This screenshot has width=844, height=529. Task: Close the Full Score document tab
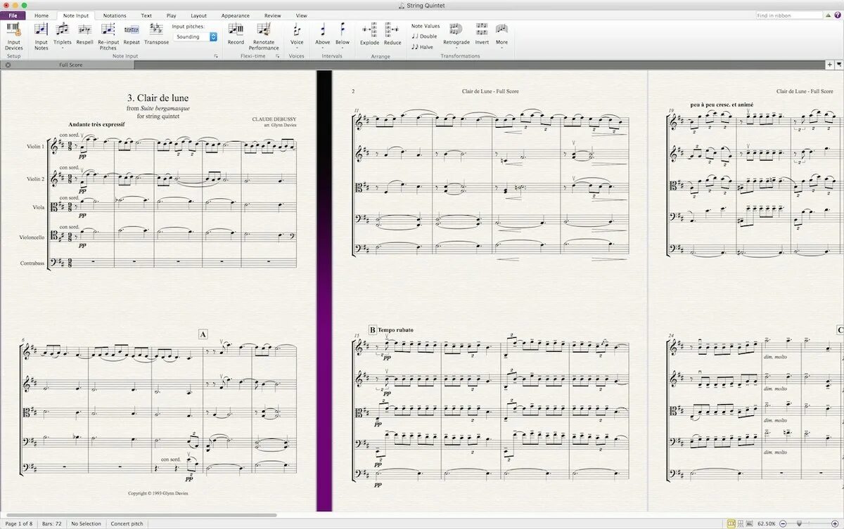pyautogui.click(x=8, y=65)
